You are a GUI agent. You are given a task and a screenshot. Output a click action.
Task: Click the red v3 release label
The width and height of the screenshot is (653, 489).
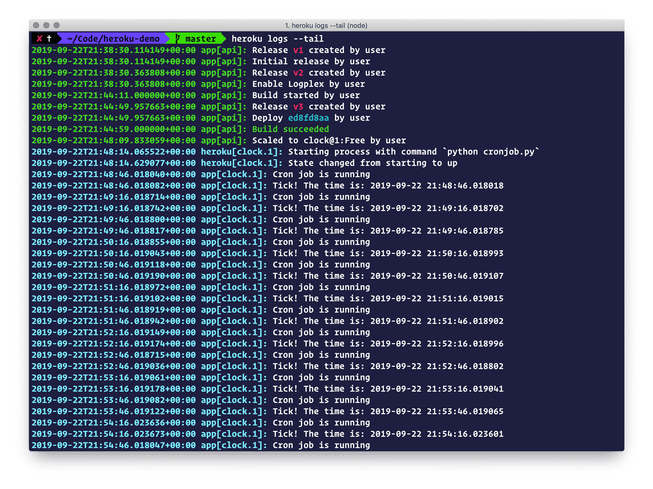pos(298,106)
